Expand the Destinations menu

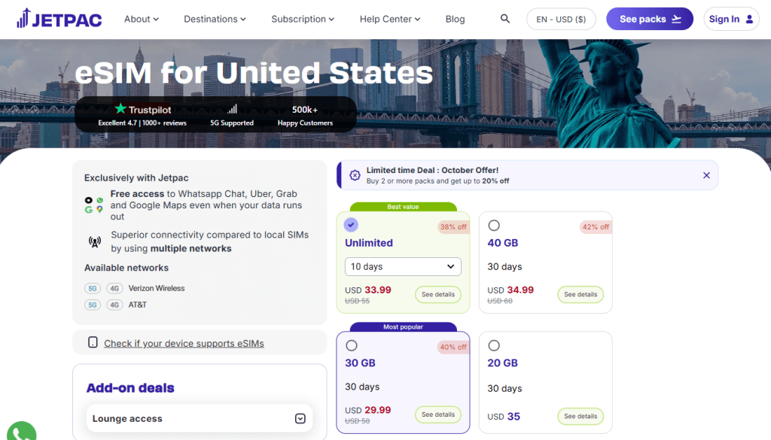215,19
